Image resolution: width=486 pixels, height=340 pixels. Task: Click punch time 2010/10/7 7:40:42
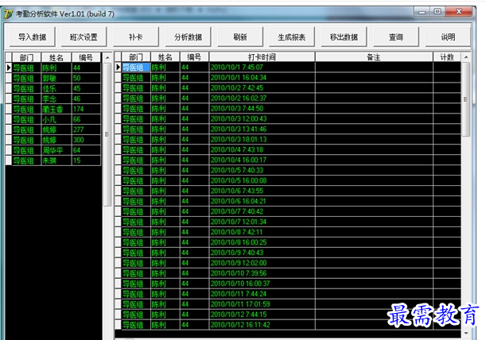237,211
